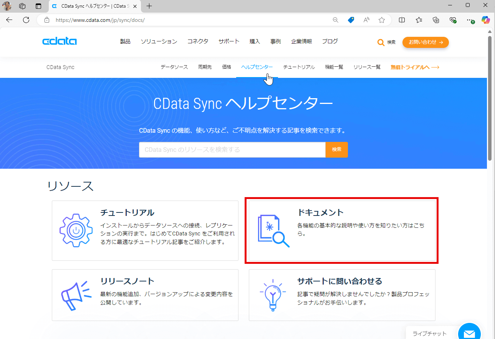
Task: Select the チュートリアル sub-navigation tab
Action: pyautogui.click(x=299, y=67)
